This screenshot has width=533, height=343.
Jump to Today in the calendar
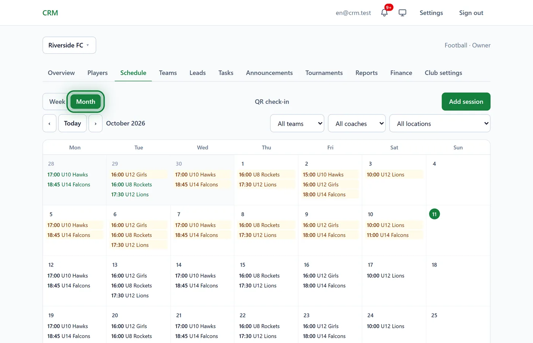[x=72, y=123]
